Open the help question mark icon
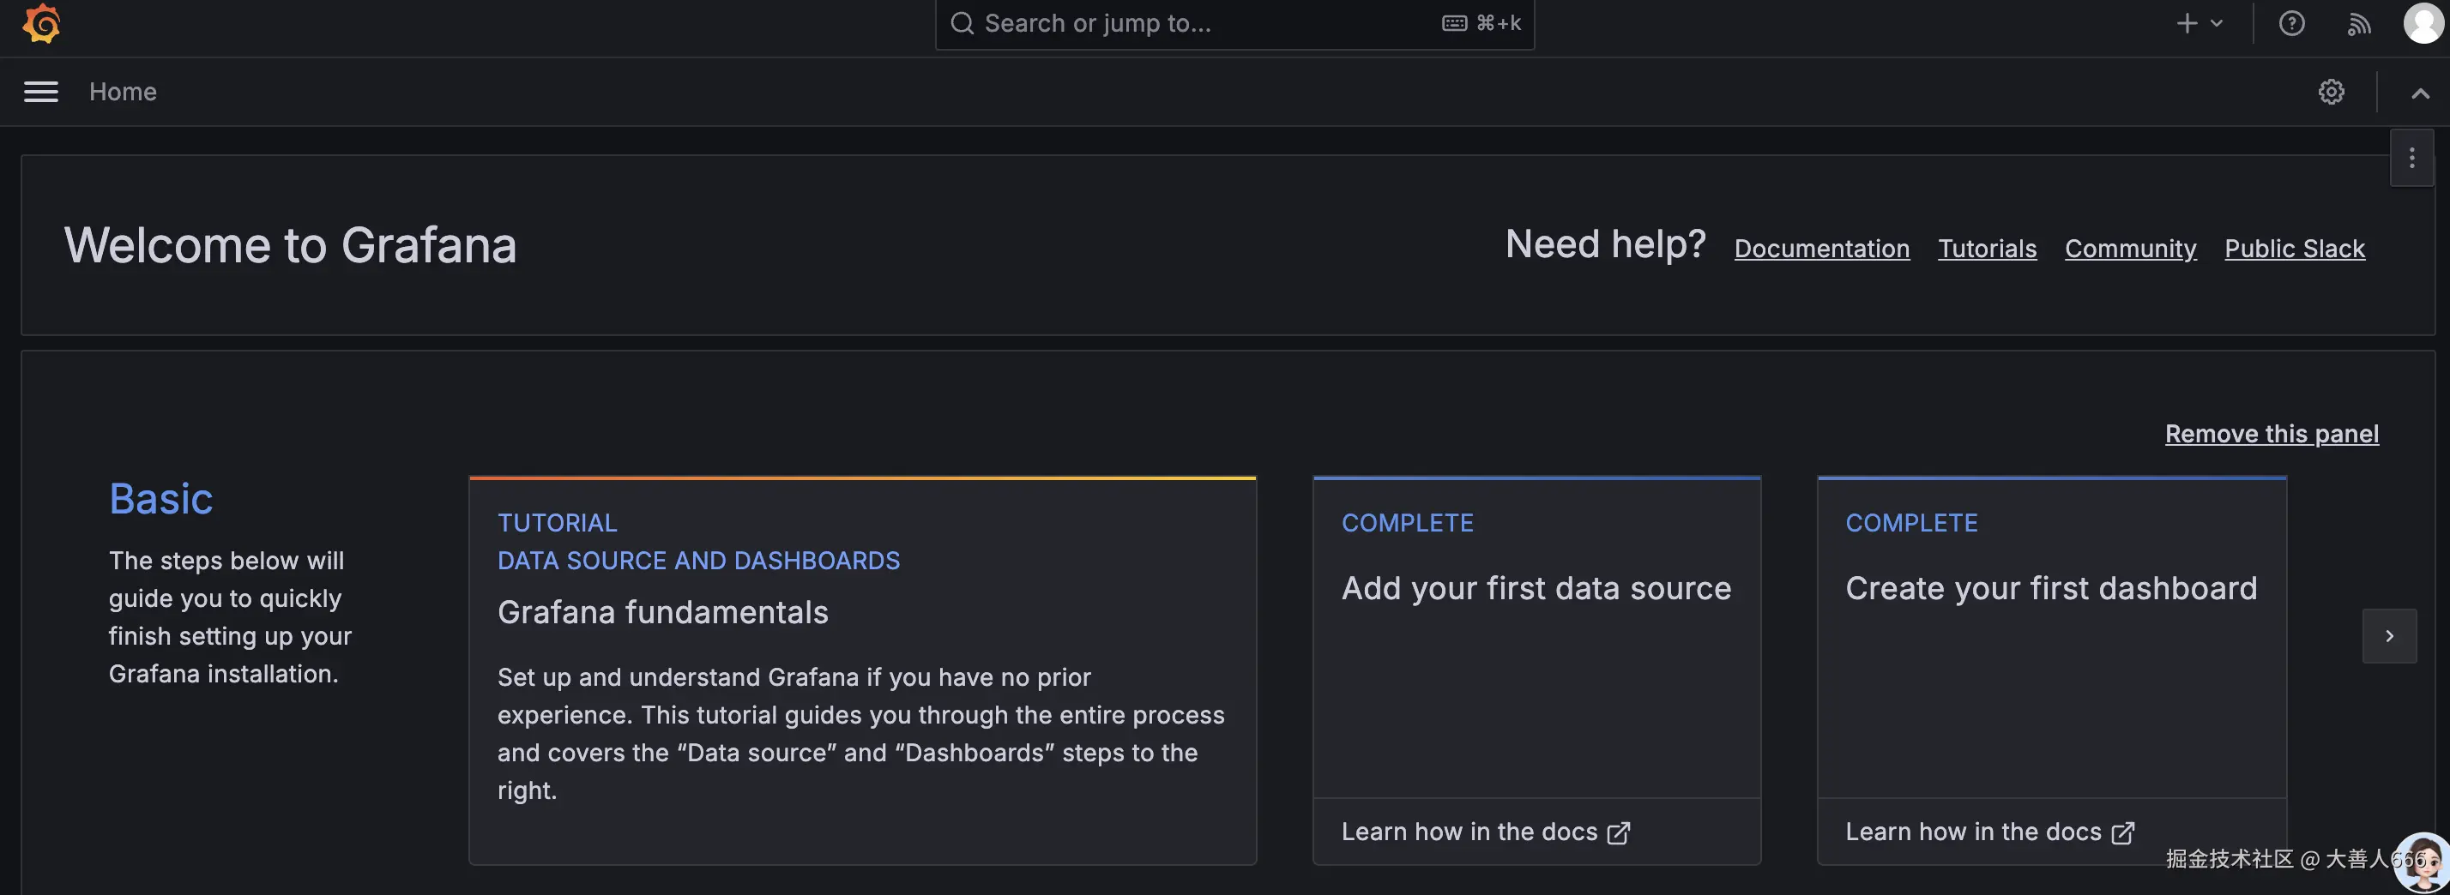 [x=2291, y=24]
